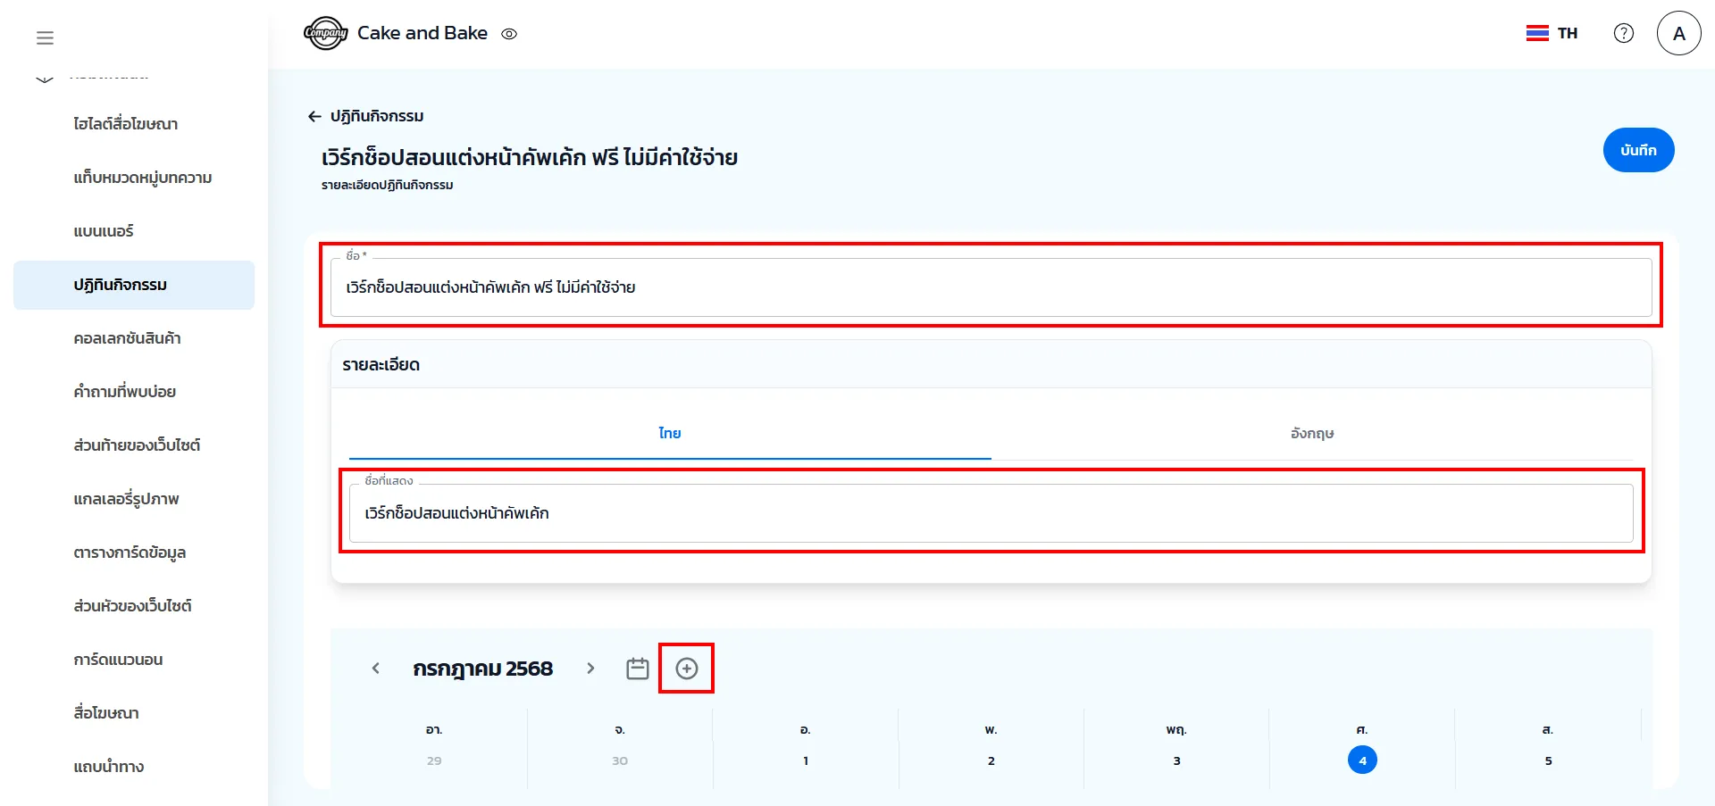Open the calendar date picker icon
Image resolution: width=1715 pixels, height=806 pixels.
[637, 669]
